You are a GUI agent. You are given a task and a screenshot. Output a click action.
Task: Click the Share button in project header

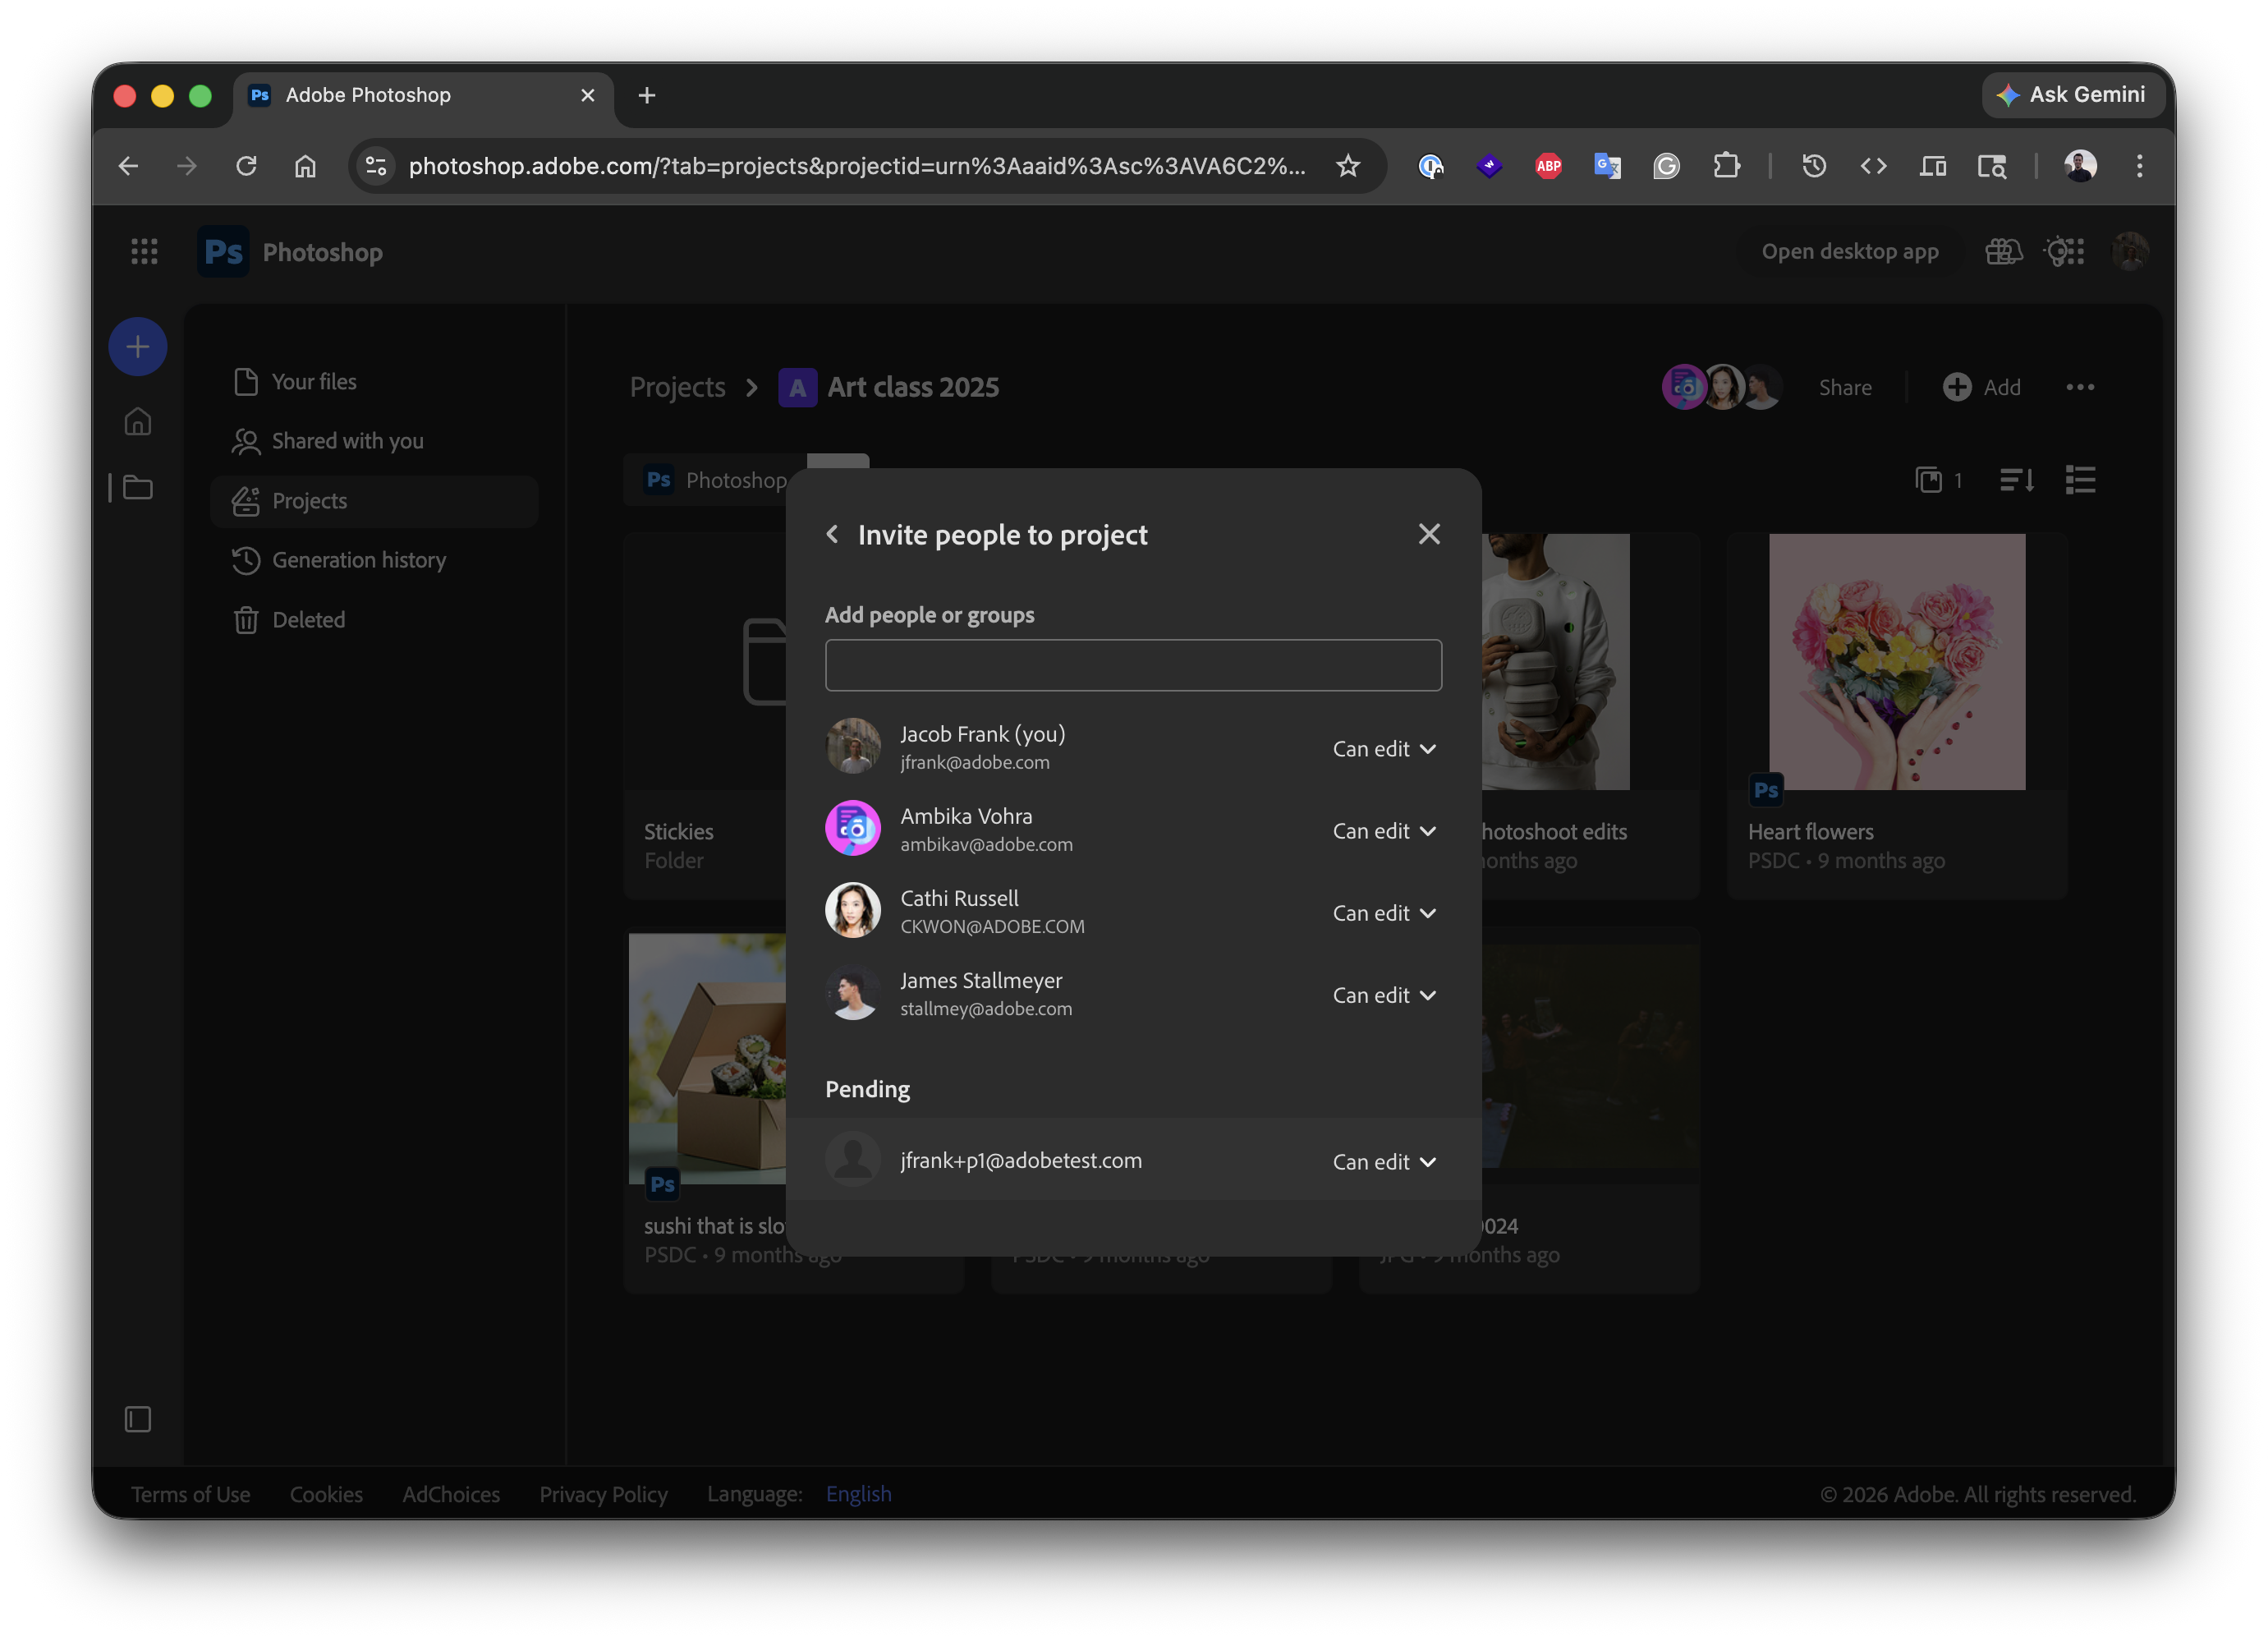tap(1845, 387)
